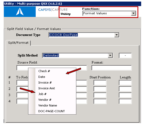The height and width of the screenshot is (126, 143).
Task: Expand the Document Type dropdown
Action: [x=117, y=35]
